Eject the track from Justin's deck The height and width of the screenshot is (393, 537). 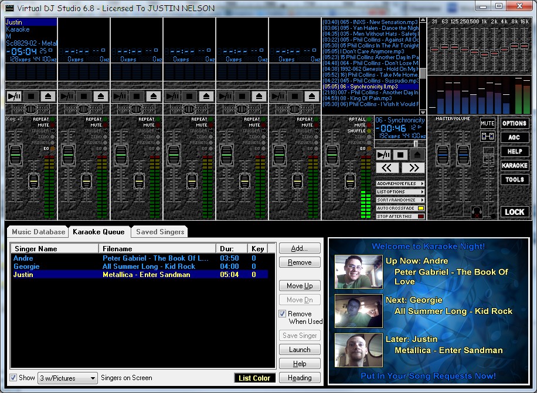[x=48, y=97]
